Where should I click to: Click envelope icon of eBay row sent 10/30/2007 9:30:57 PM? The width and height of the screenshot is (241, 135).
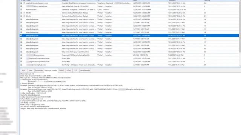click(x=21, y=26)
